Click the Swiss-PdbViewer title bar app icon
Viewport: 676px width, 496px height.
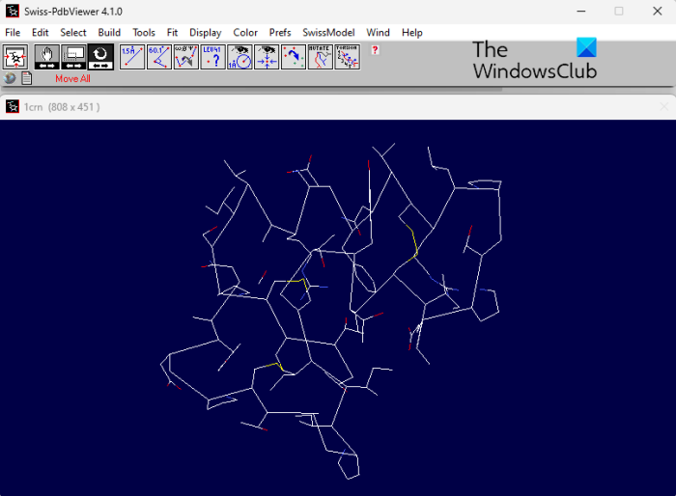12,12
